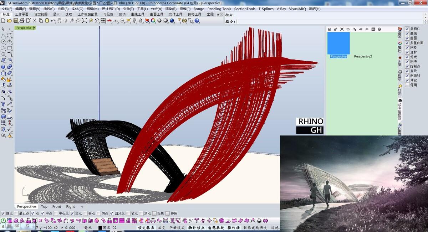Uncheck the 点物件 selection filter
The height and width of the screenshot is (232, 428).
click(407, 29)
